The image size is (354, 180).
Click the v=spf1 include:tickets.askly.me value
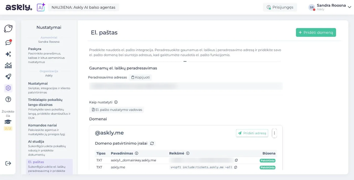(x=201, y=167)
